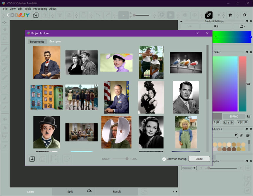
Task: Toggle the B channel button
Action: 218,122
